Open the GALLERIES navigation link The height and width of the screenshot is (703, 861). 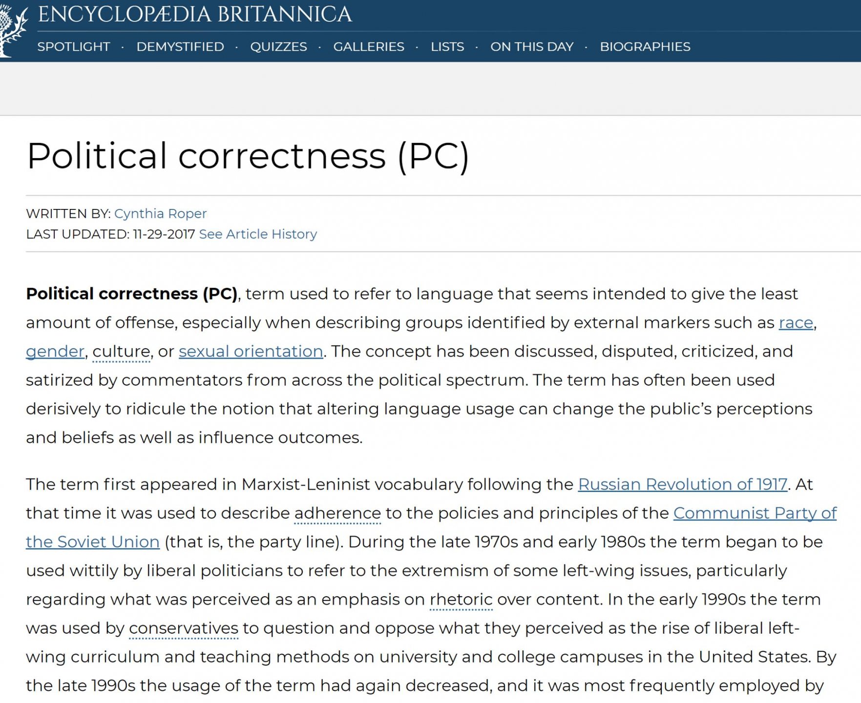point(369,47)
